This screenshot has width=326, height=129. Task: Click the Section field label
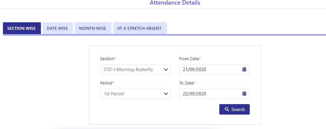pos(108,59)
